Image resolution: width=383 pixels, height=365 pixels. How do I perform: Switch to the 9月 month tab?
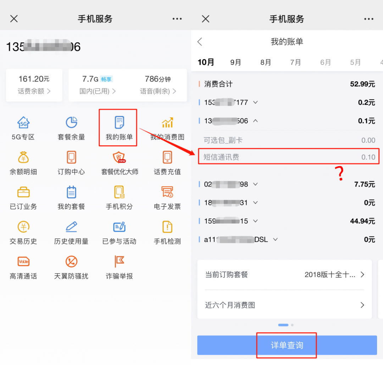pos(235,62)
